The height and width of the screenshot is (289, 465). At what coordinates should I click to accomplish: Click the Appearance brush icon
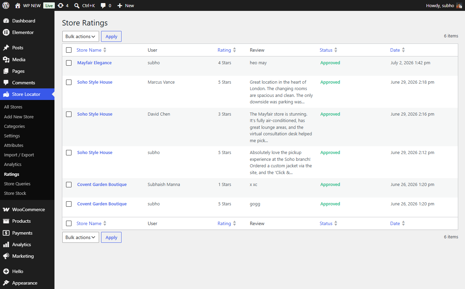click(x=6, y=283)
